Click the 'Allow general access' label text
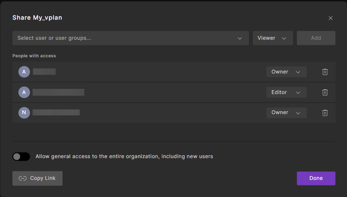Image resolution: width=347 pixels, height=197 pixels. tap(124, 156)
